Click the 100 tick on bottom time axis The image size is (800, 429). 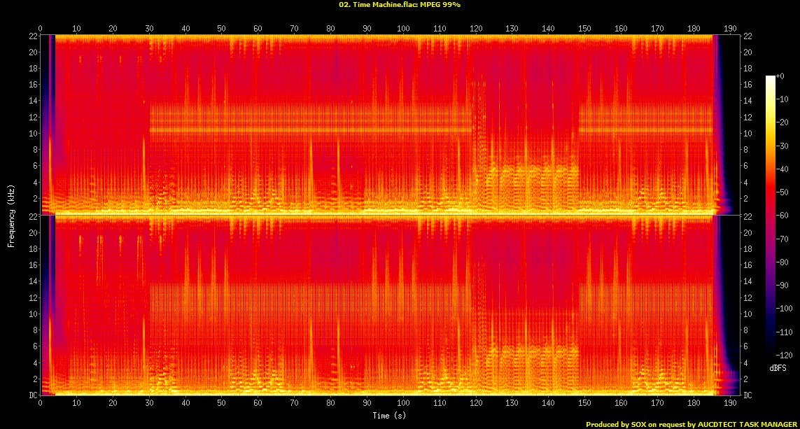403,403
